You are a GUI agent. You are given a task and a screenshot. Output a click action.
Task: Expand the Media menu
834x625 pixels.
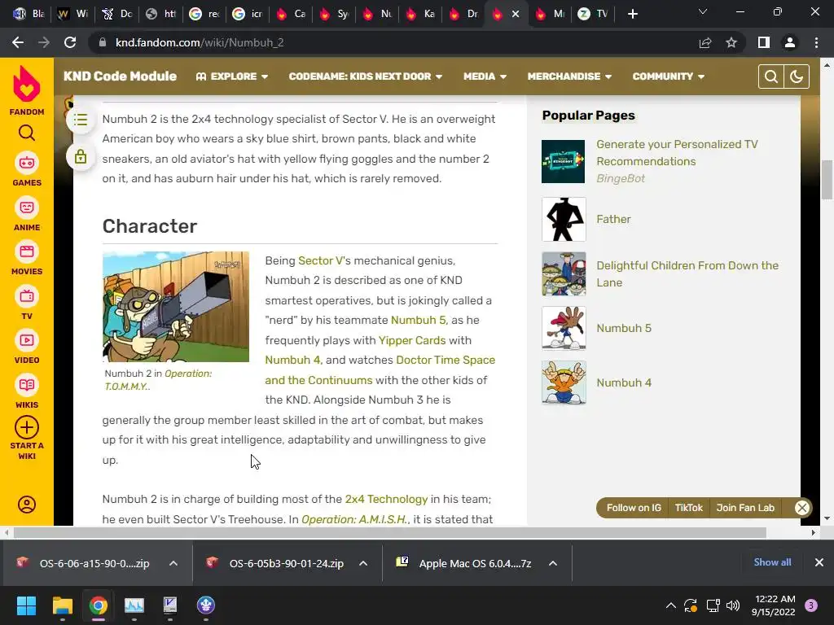pyautogui.click(x=485, y=76)
